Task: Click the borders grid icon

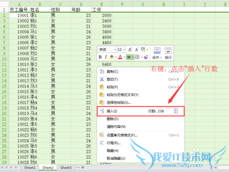Action: [x=137, y=57]
